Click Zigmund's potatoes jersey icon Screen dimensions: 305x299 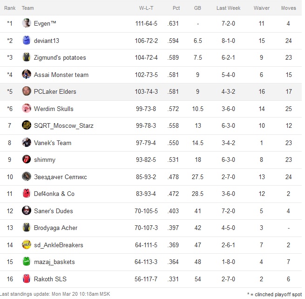pos(27,57)
